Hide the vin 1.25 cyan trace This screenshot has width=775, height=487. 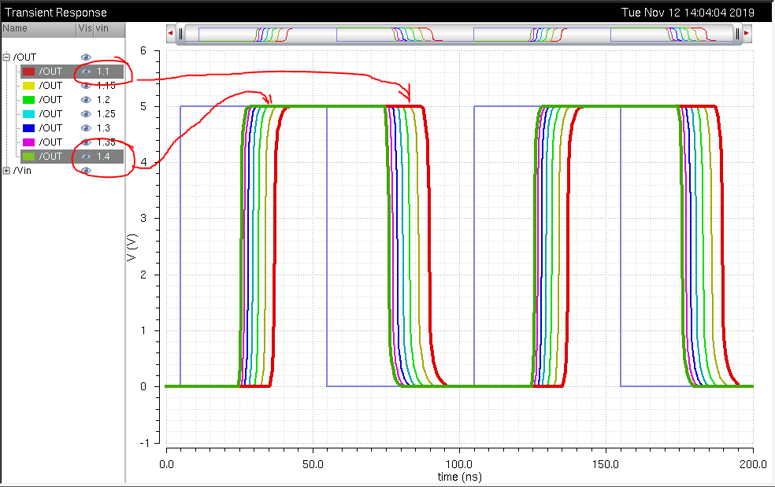87,114
